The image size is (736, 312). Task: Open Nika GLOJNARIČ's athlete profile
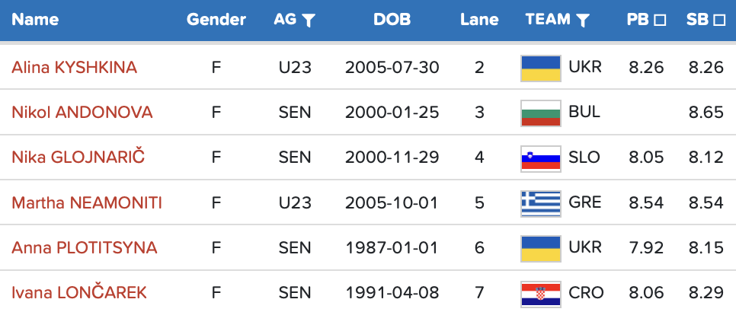point(78,158)
